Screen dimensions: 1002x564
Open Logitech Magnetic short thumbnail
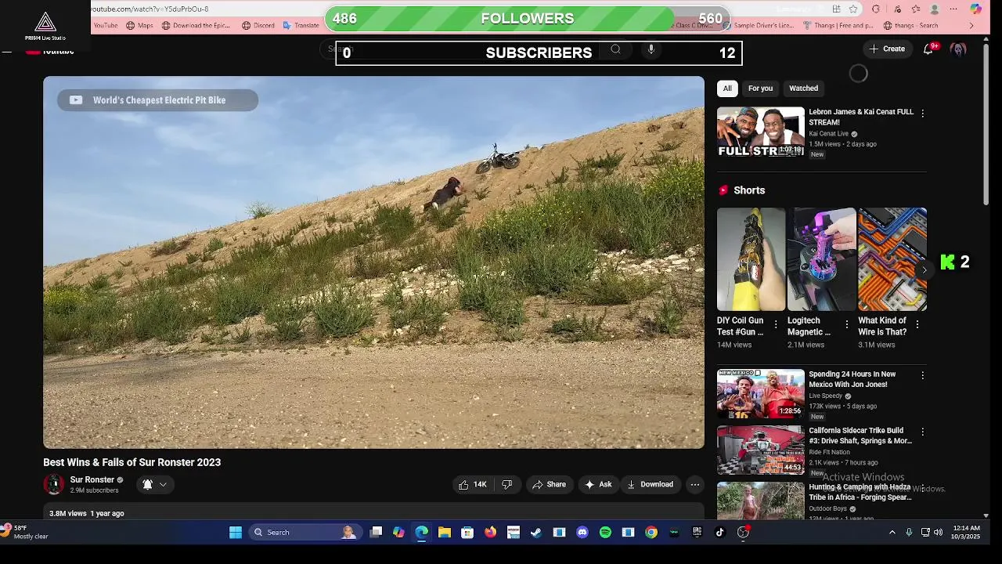[x=821, y=259]
